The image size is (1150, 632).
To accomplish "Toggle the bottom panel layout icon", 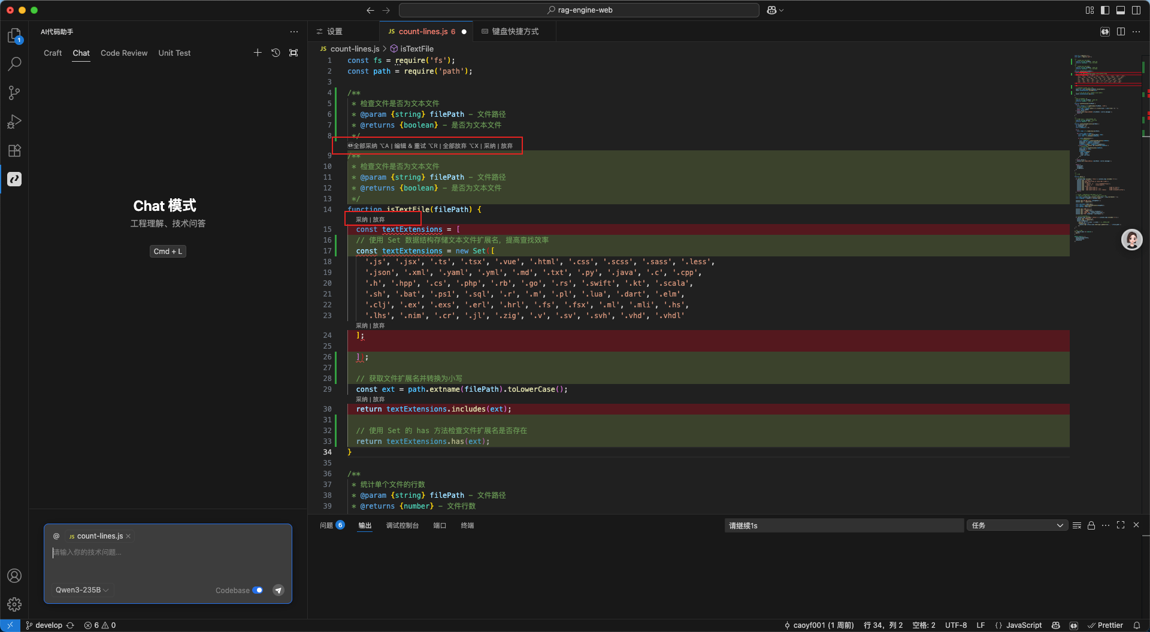I will pyautogui.click(x=1121, y=10).
